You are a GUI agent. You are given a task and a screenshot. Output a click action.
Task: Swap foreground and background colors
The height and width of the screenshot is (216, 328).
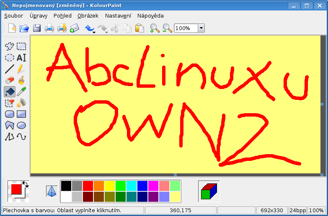coord(26,184)
